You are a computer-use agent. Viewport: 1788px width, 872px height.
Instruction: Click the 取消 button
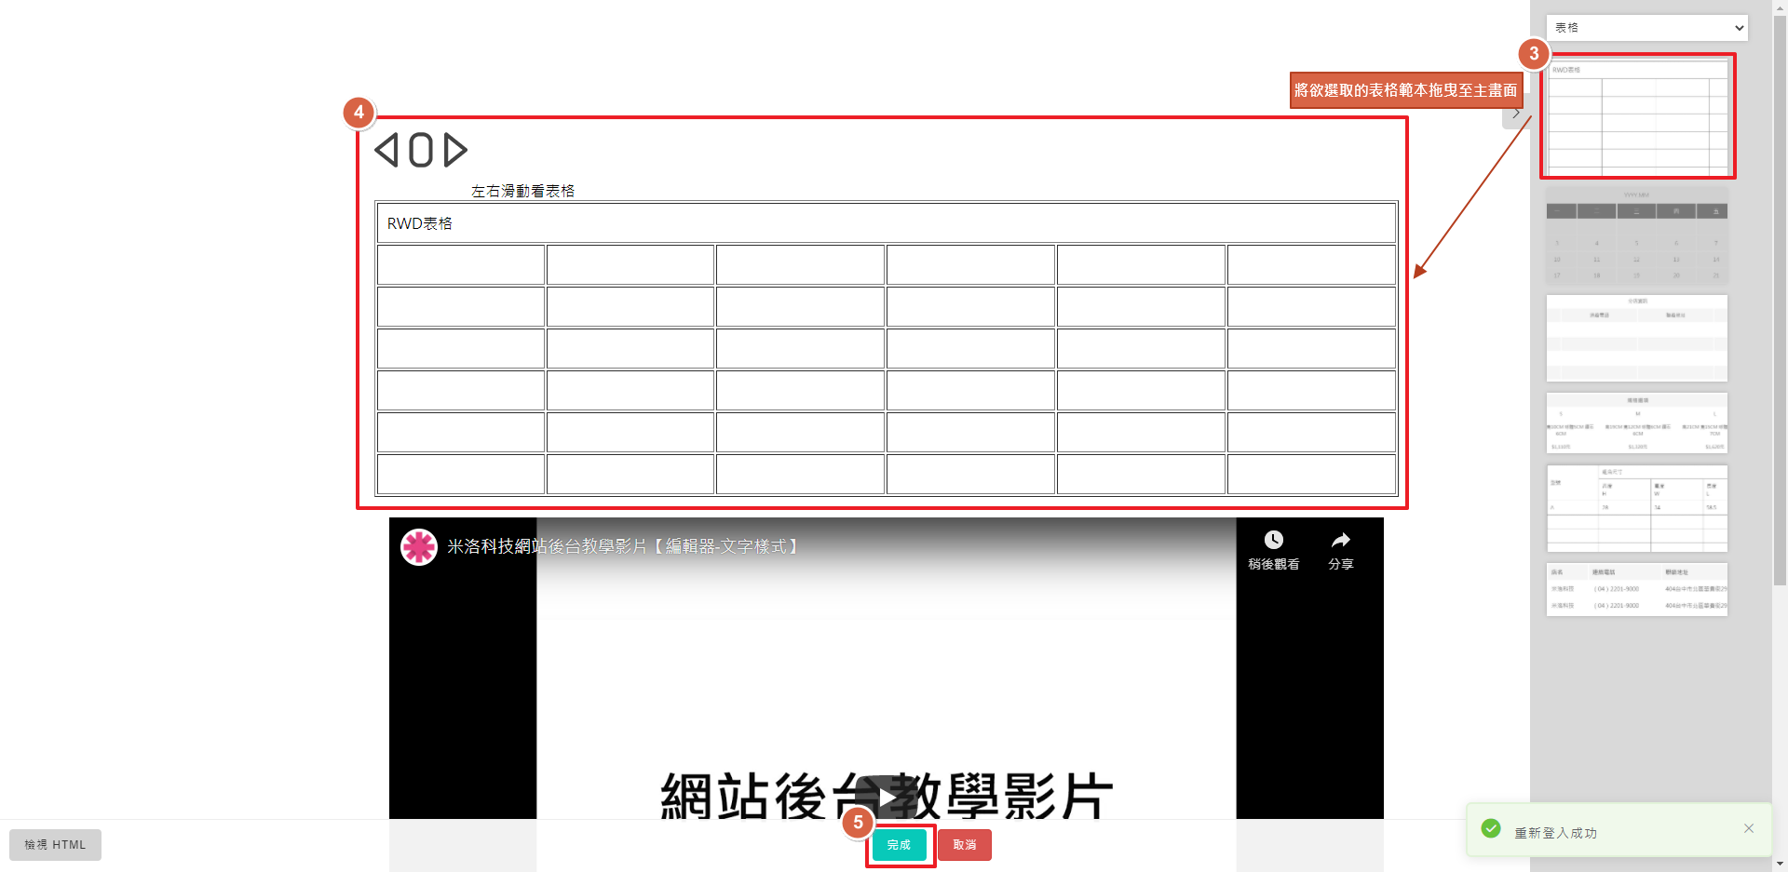[964, 845]
